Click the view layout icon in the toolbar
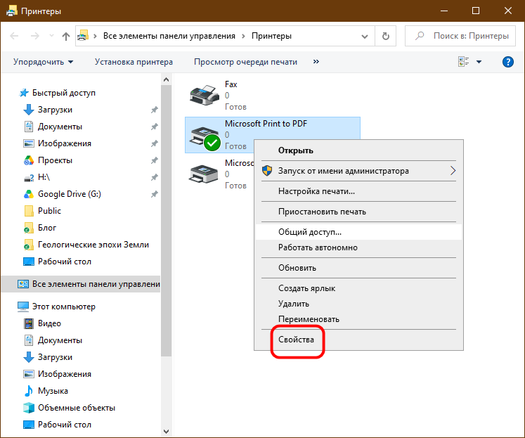Screen dimensions: 525x438 463,62
